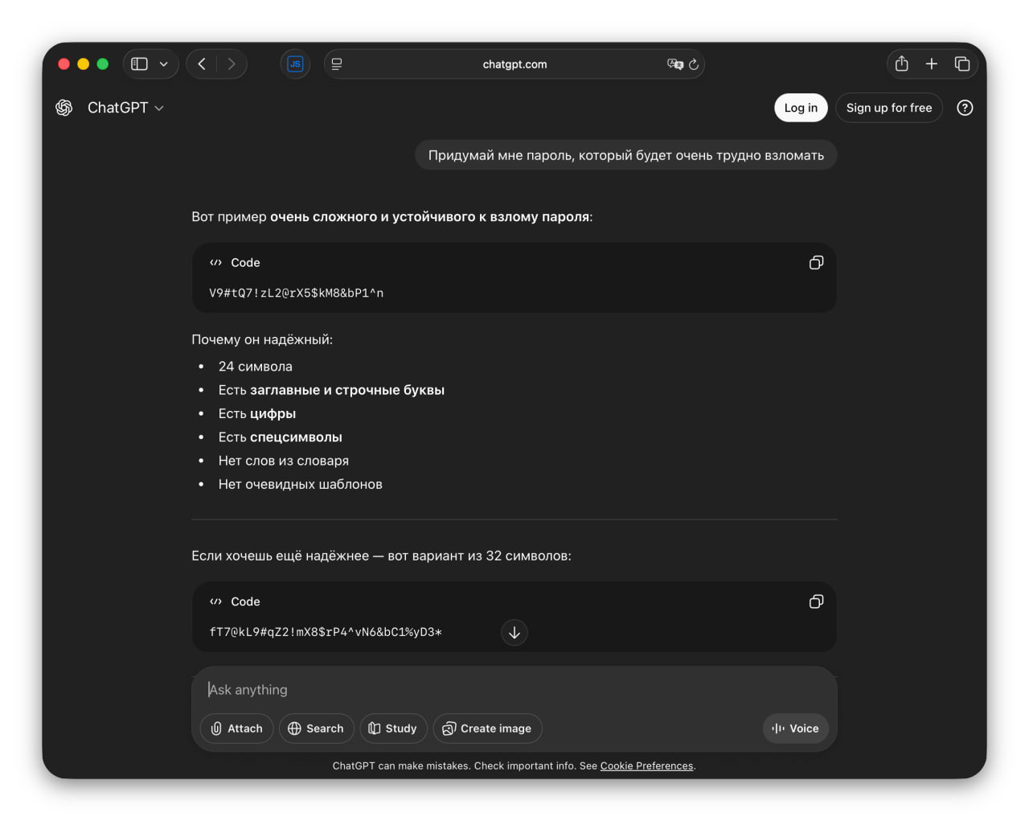Open a new tab with plus icon
The image size is (1029, 821).
(x=931, y=64)
